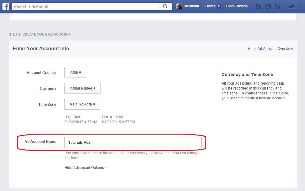Image resolution: width=305 pixels, height=191 pixels.
Task: Open Help: Ad Account Overview
Action: click(x=270, y=48)
